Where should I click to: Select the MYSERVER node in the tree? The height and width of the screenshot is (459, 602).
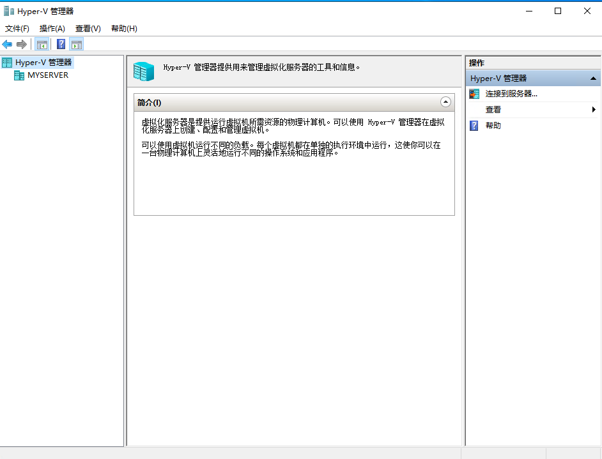pos(48,75)
